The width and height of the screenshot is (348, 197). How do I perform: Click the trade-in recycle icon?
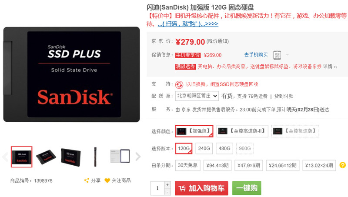[179, 84]
